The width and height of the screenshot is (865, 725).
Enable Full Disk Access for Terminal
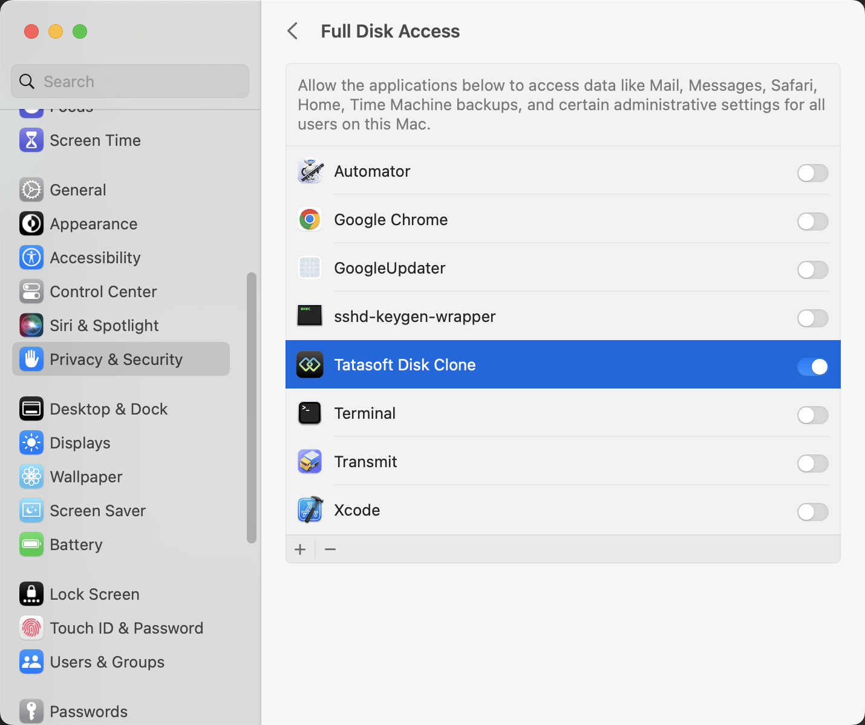(x=813, y=415)
